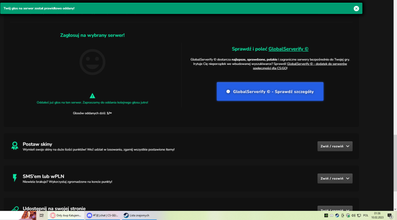Switch to Opera 'Only Awp Katujem...' taskbar window
The height and width of the screenshot is (220, 397).
(x=66, y=216)
